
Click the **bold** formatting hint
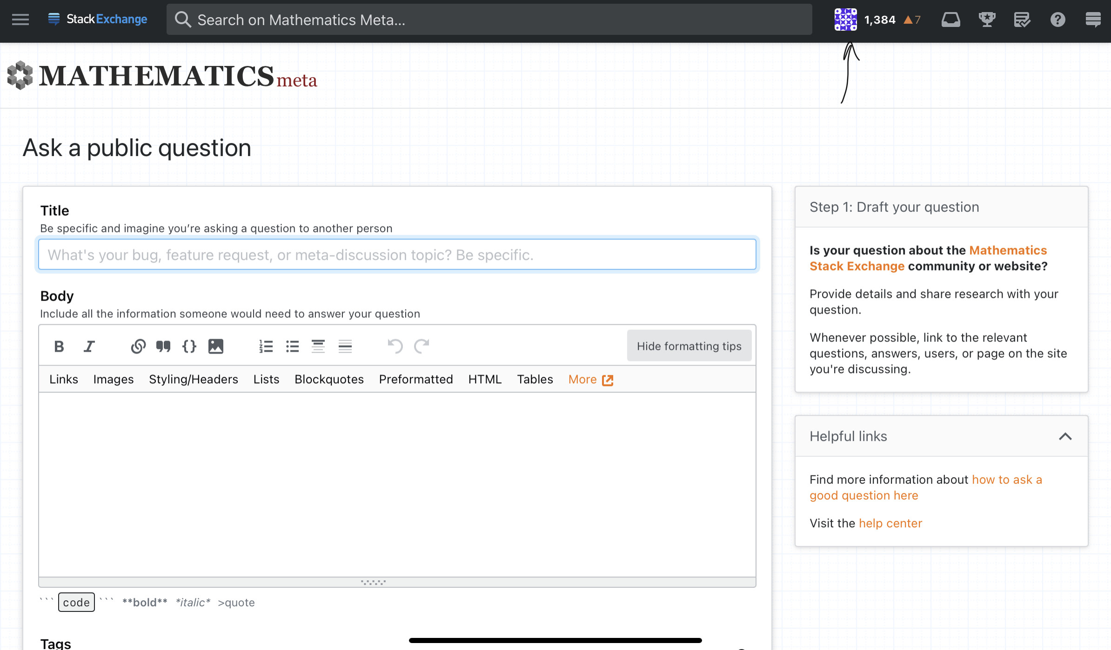(145, 603)
